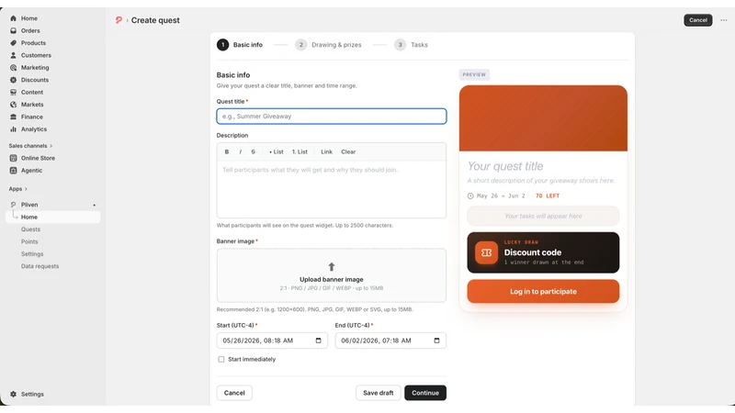Click into the Description text area
The image size is (735, 413).
point(332,189)
